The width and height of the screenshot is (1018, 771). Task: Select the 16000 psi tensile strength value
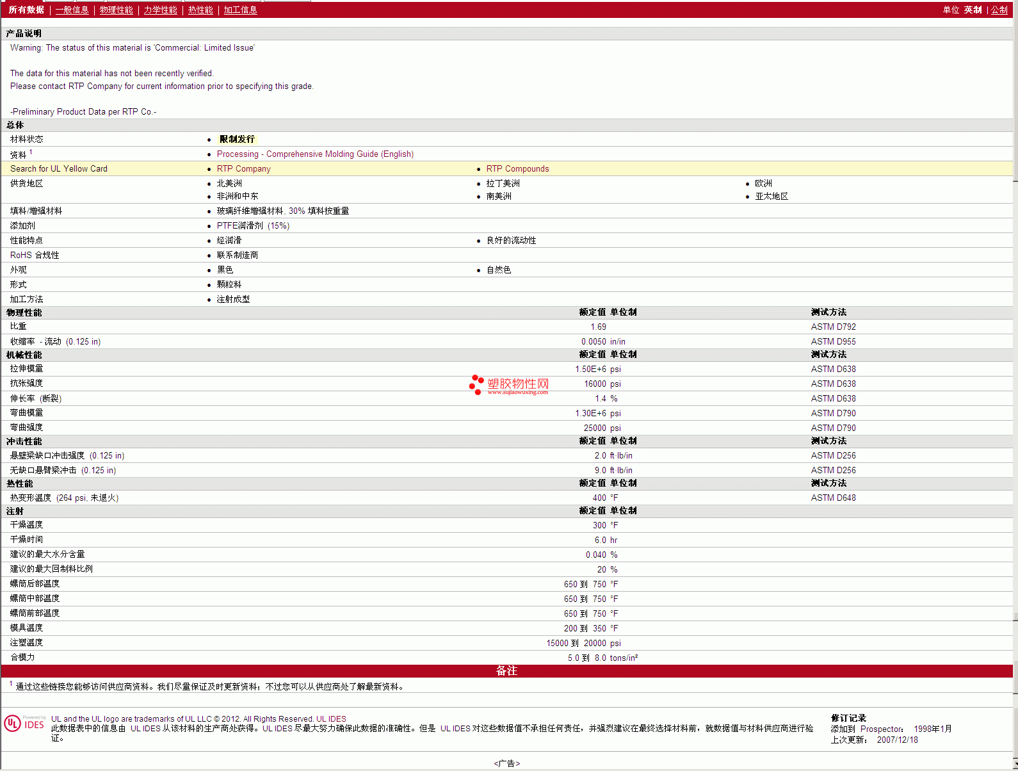(602, 384)
